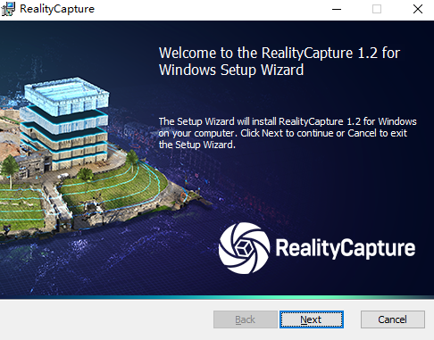Click the "The Setup Wizard will install" paragraph
434x340 pixels.
click(x=288, y=133)
